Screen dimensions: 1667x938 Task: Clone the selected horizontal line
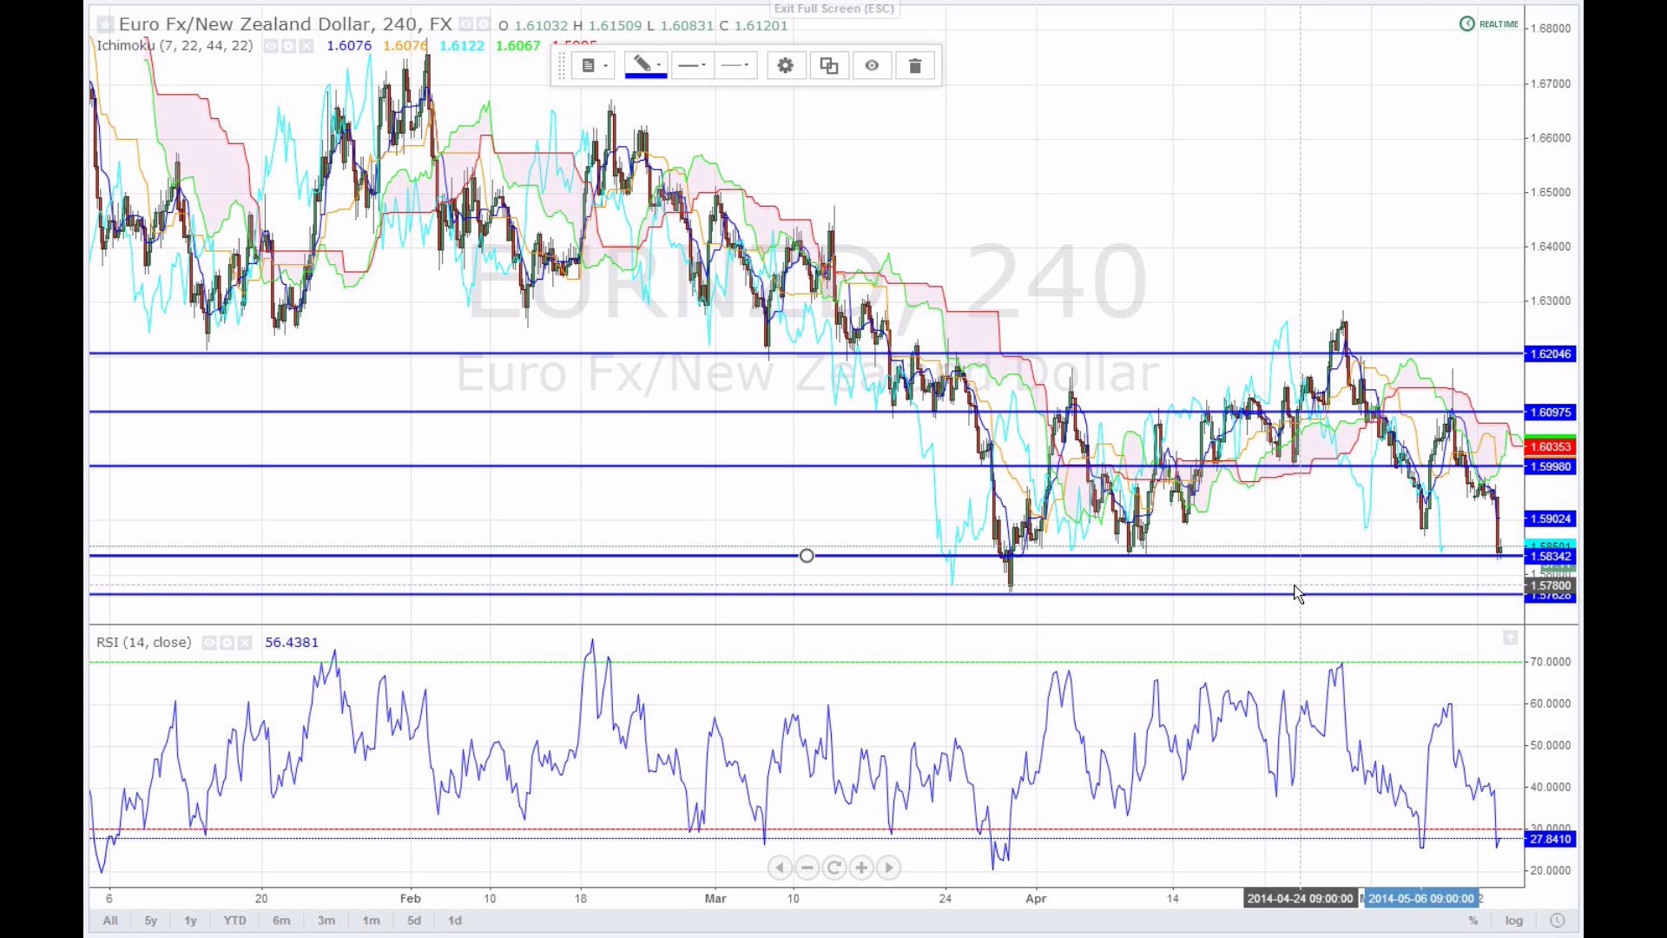tap(829, 66)
